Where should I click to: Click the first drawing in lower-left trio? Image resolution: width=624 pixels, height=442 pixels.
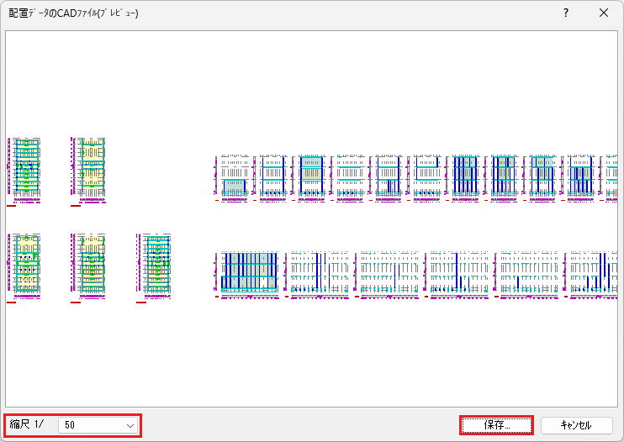[26, 266]
